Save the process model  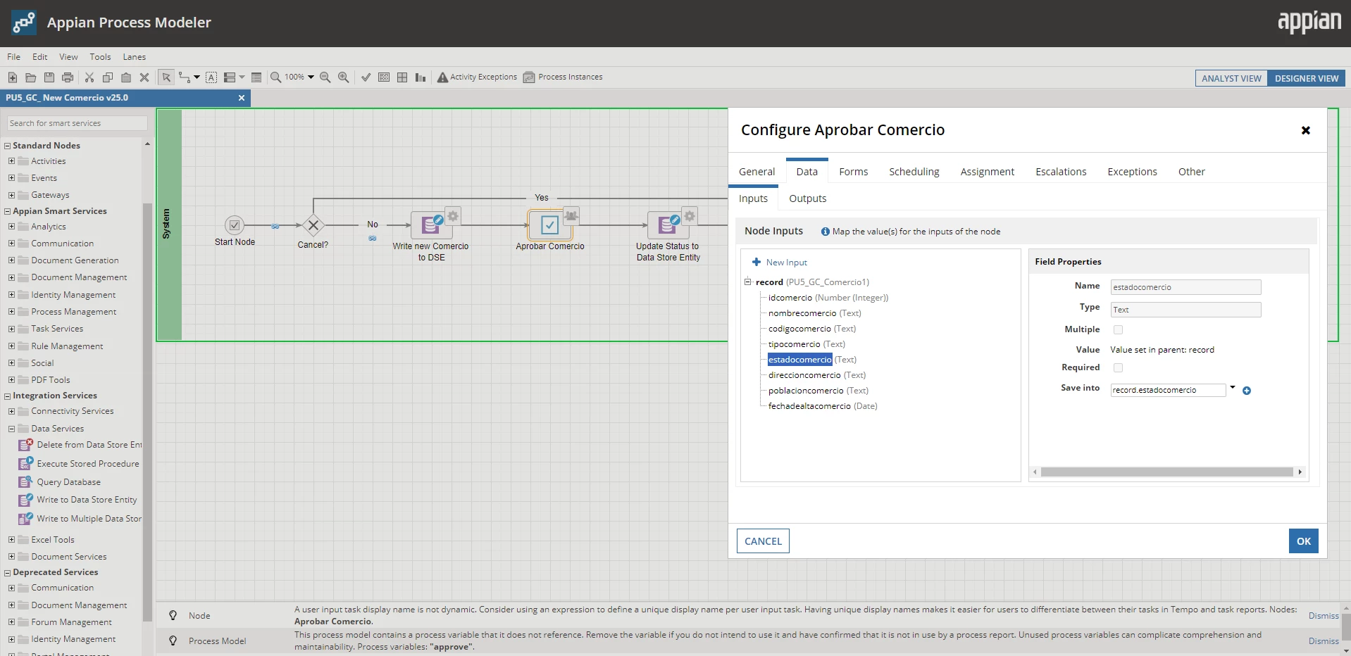click(49, 77)
